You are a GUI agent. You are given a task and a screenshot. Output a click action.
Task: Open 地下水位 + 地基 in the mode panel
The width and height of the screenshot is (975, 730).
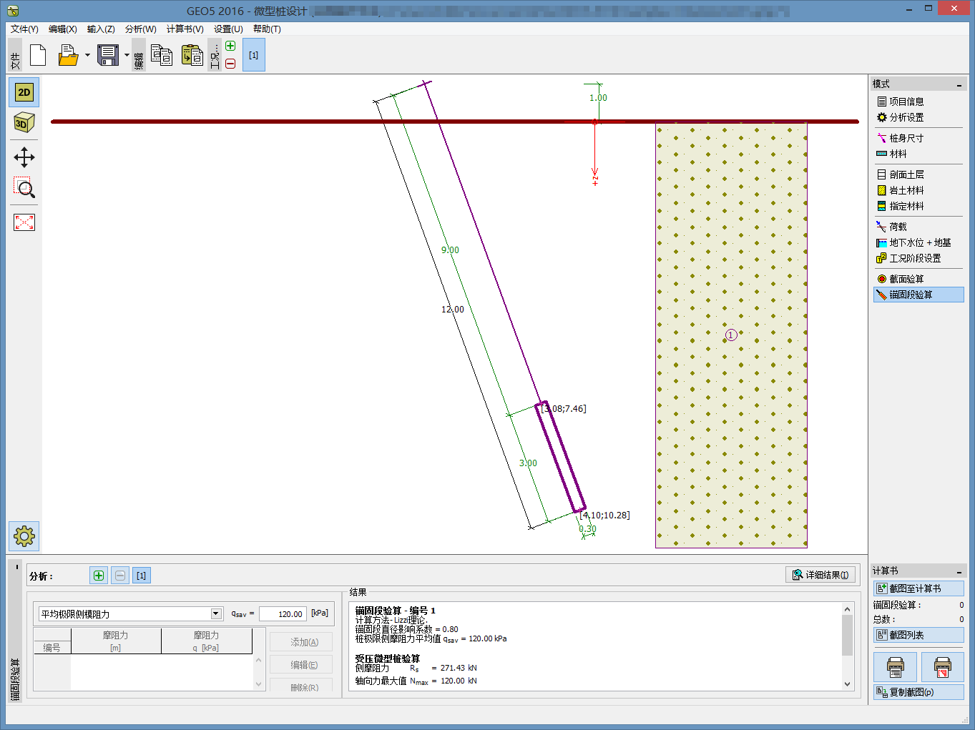coord(918,242)
